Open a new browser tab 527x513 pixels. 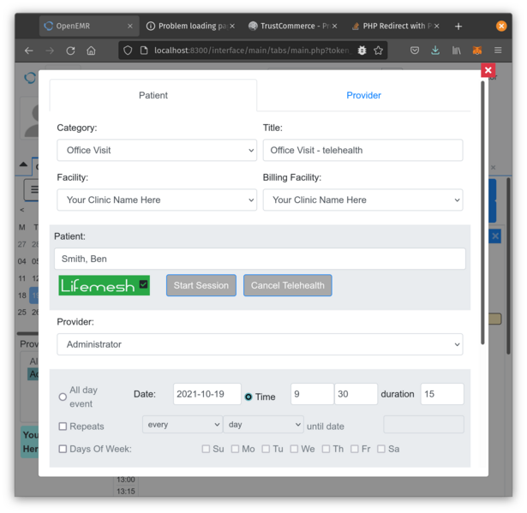click(x=458, y=27)
